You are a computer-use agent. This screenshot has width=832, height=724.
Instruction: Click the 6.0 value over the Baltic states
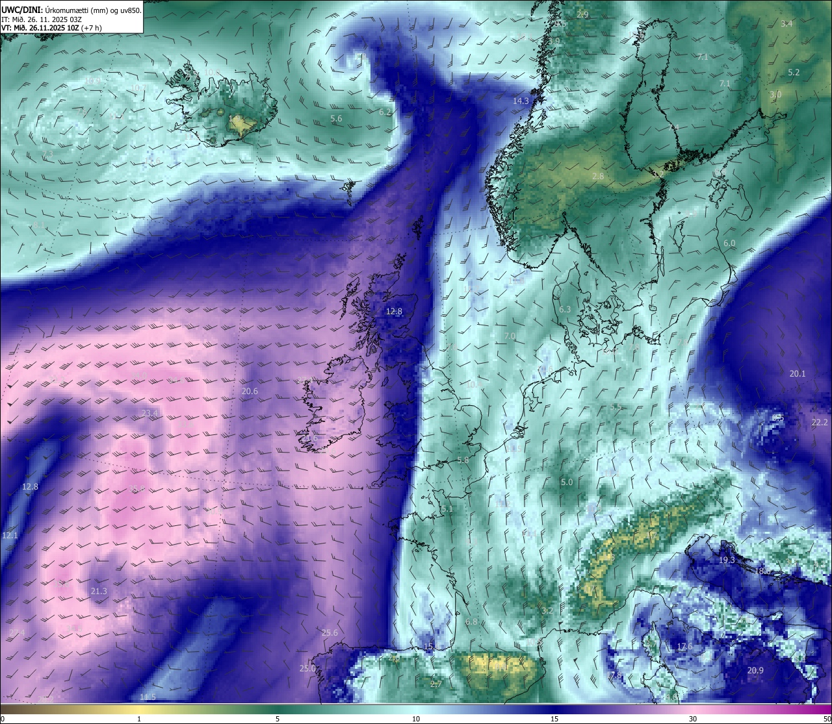(x=729, y=243)
